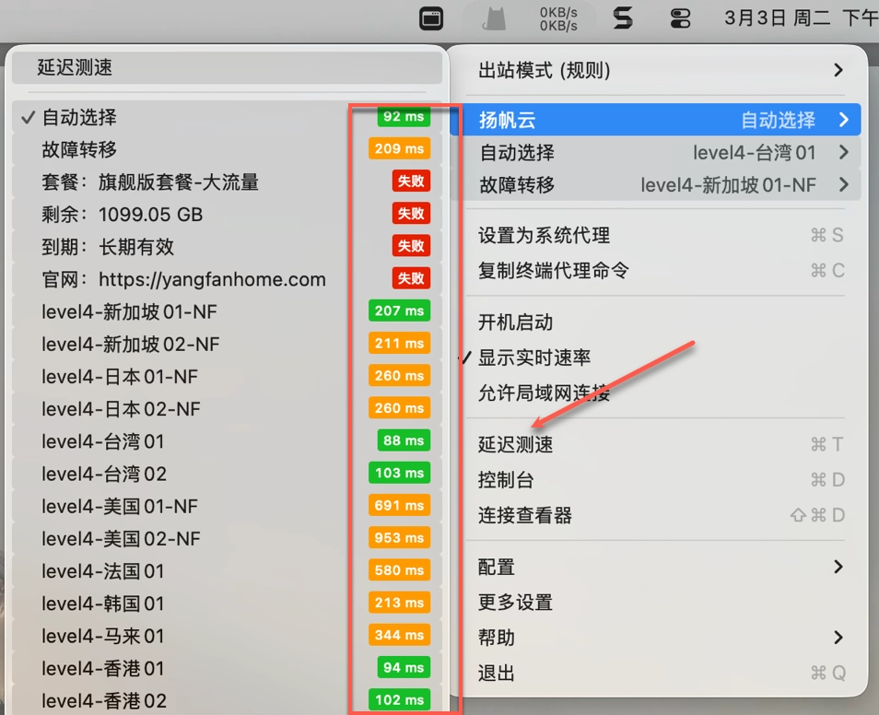Expand 自动选择 level4-台湾 01 group

tap(655, 153)
